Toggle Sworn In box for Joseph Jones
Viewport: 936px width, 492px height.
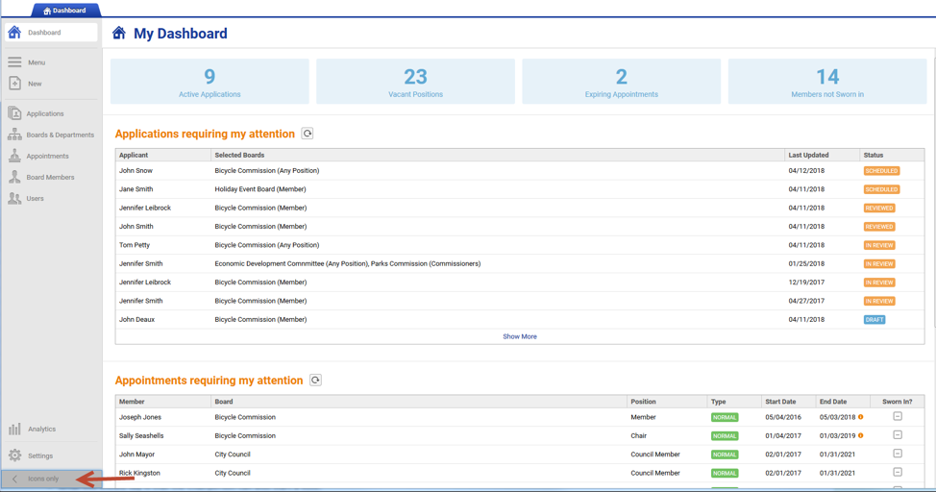pos(898,416)
